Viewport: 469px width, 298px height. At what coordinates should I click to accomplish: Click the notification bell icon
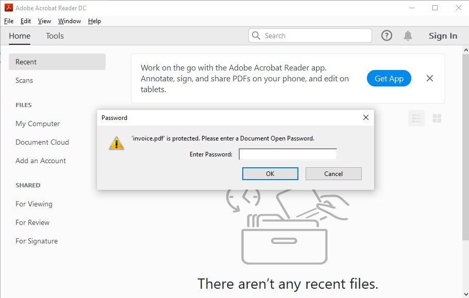pos(408,36)
